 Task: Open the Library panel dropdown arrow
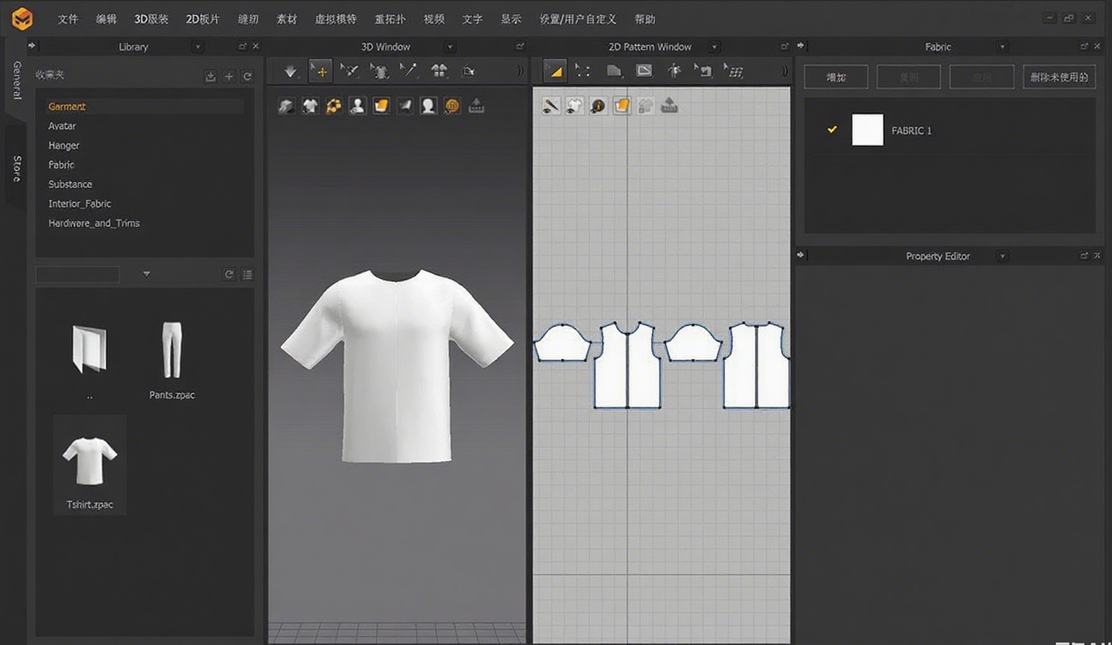(x=197, y=47)
